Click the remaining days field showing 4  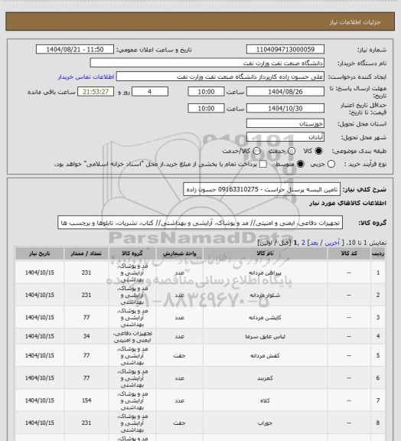(150, 92)
